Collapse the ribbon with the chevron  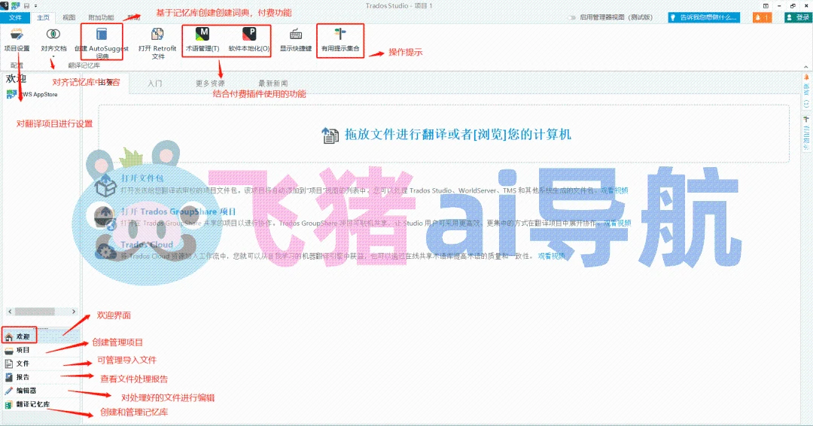coord(805,67)
